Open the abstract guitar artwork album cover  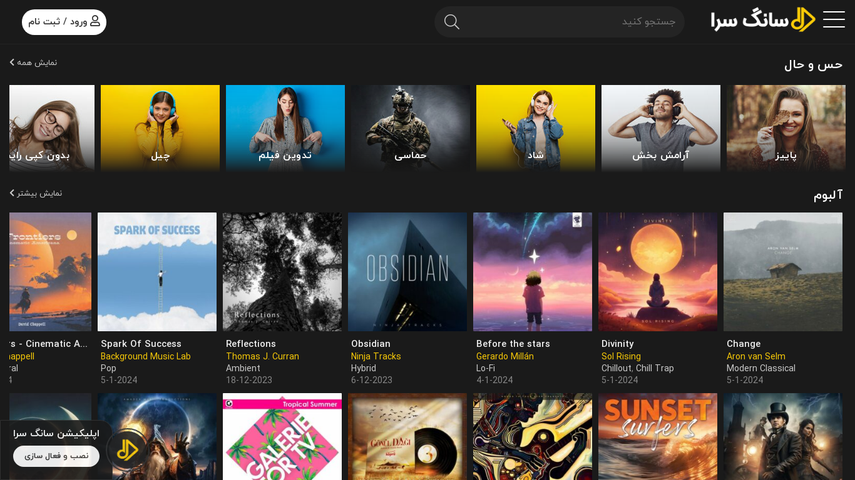click(533, 436)
